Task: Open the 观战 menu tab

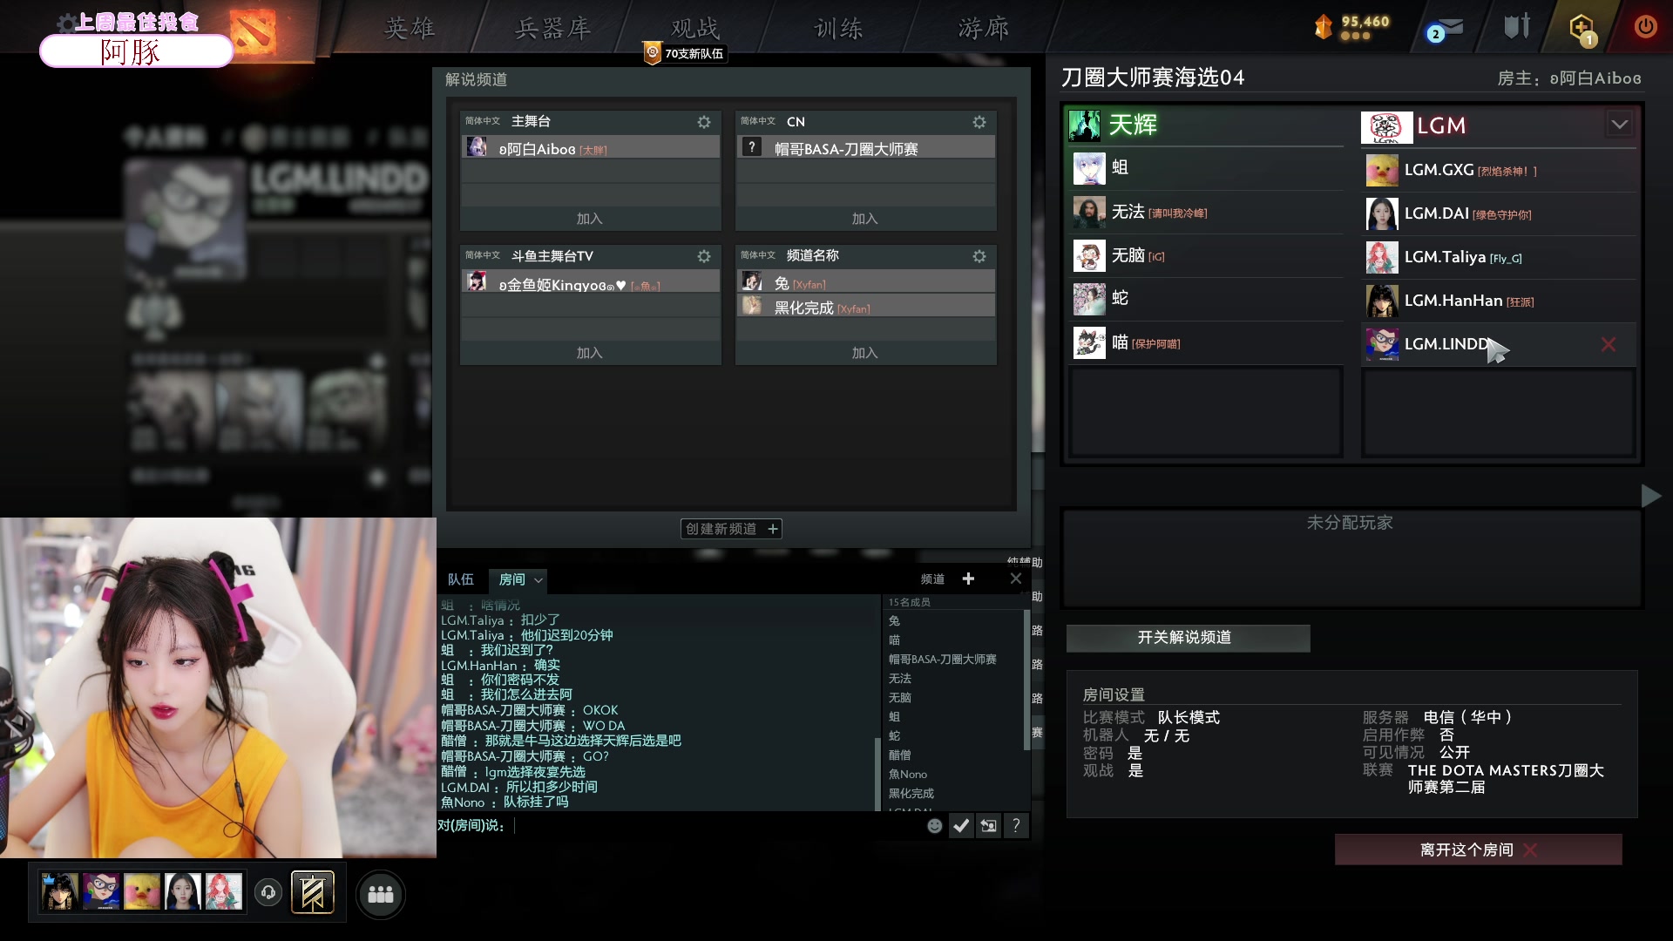Action: point(695,29)
